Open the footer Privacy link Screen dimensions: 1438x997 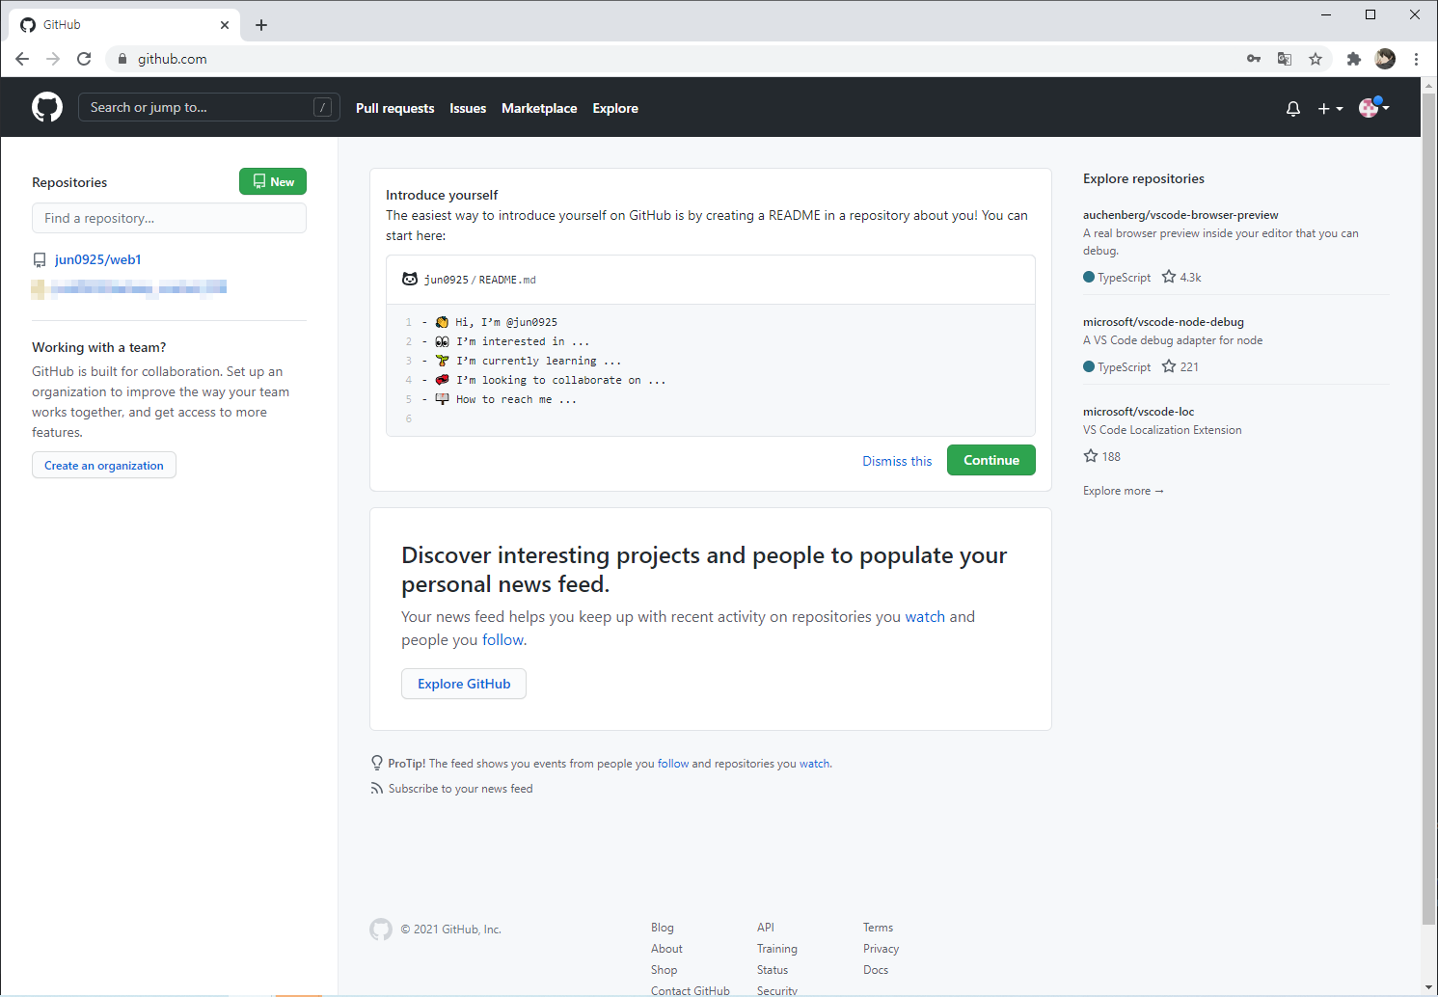pyautogui.click(x=881, y=949)
